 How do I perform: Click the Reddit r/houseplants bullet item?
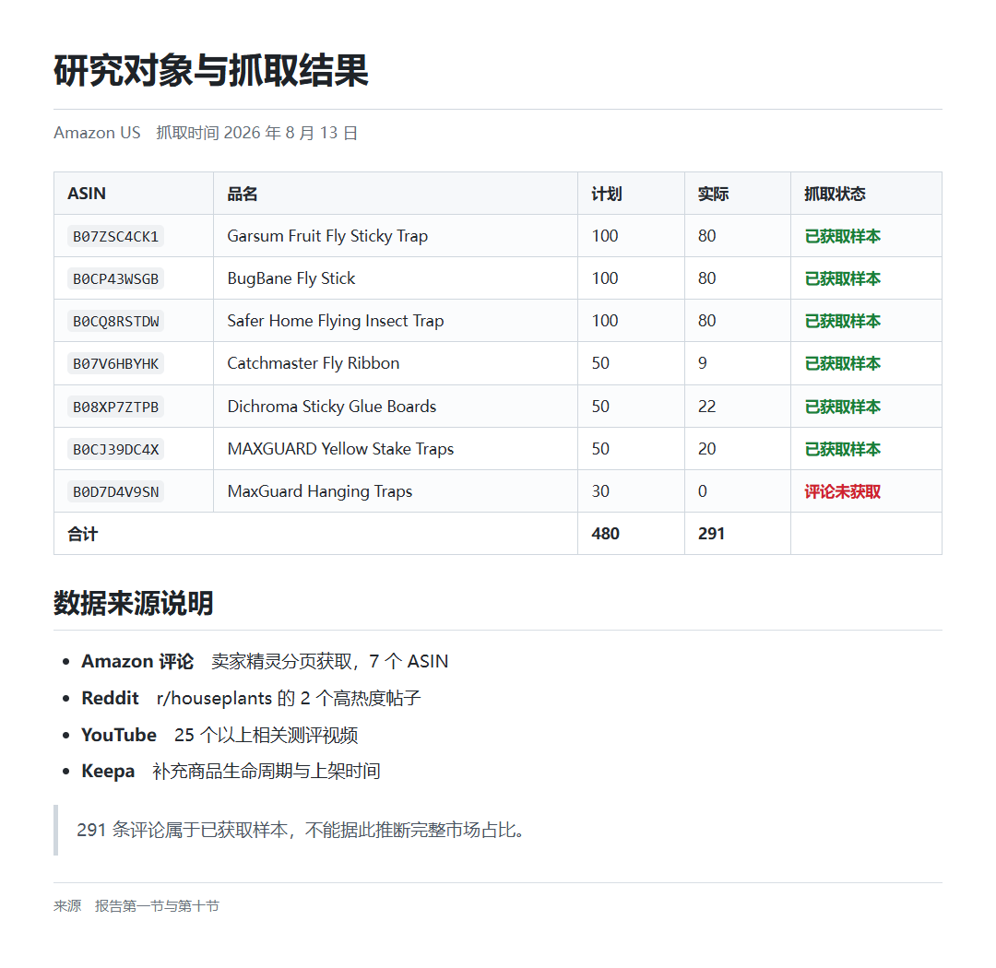point(251,698)
